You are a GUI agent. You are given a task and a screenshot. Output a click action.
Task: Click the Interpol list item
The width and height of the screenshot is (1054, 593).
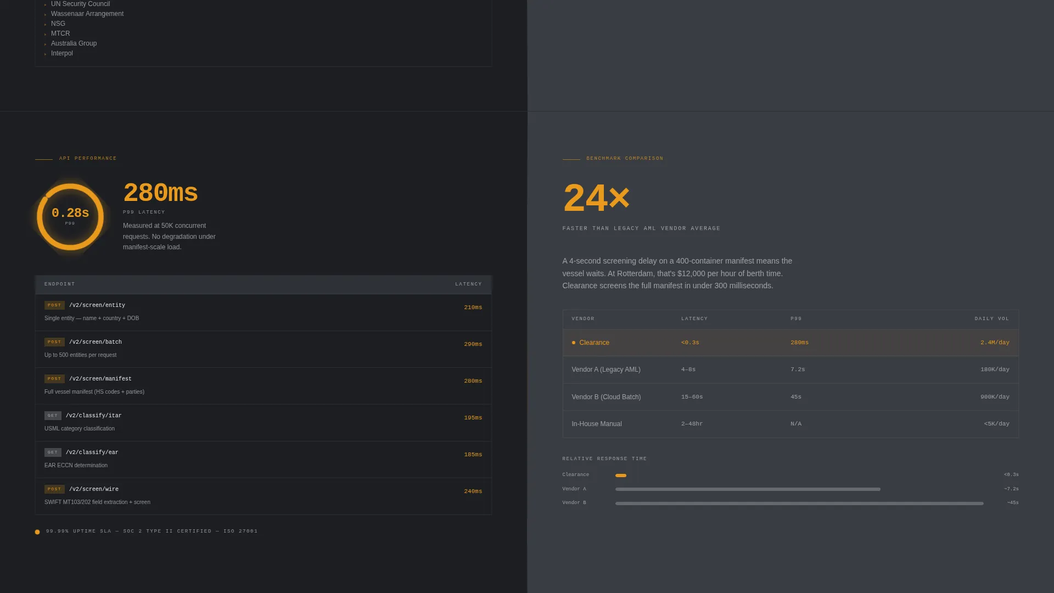tap(62, 53)
